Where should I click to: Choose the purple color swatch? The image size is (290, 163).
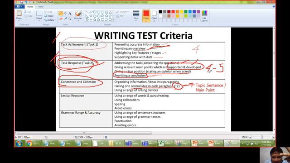(x=198, y=12)
